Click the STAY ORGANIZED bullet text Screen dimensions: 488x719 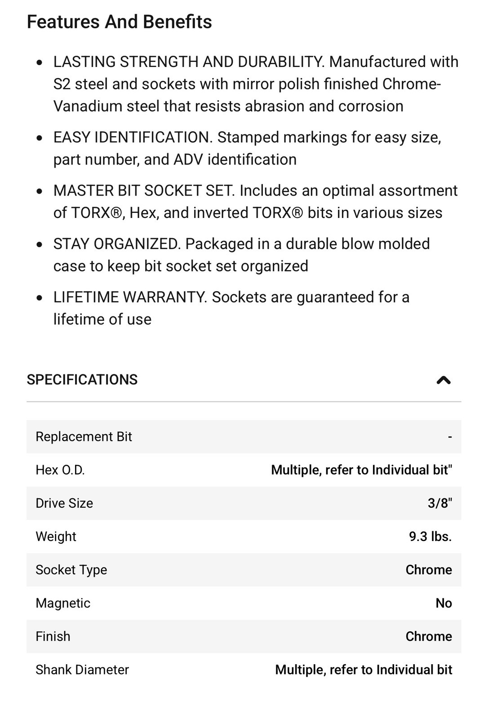242,255
